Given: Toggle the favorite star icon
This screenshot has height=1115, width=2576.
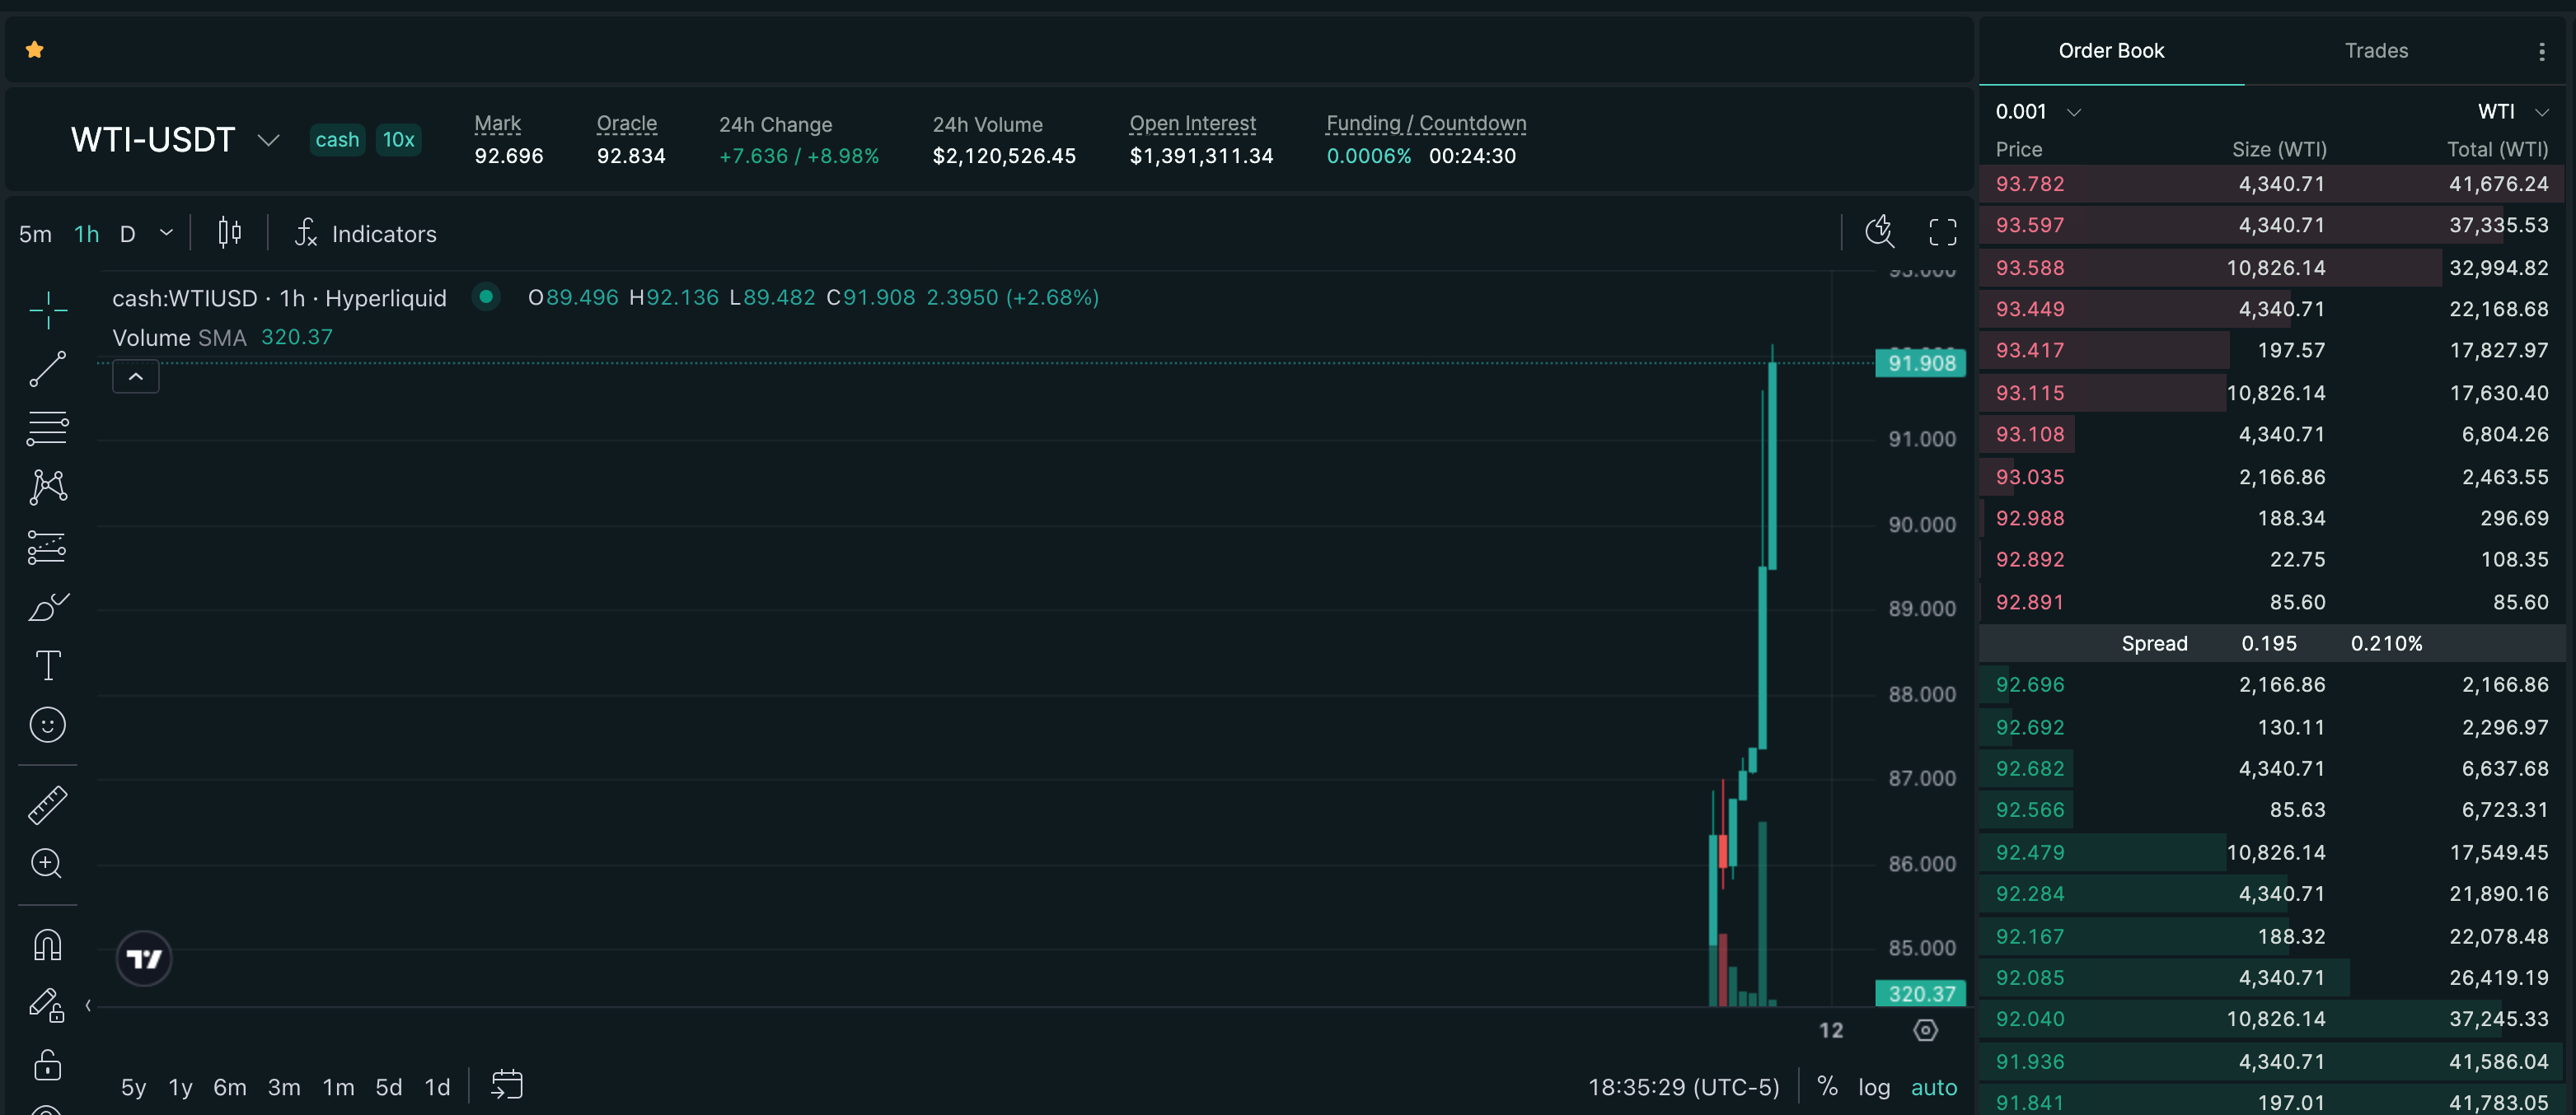Looking at the screenshot, I should pyautogui.click(x=35, y=50).
